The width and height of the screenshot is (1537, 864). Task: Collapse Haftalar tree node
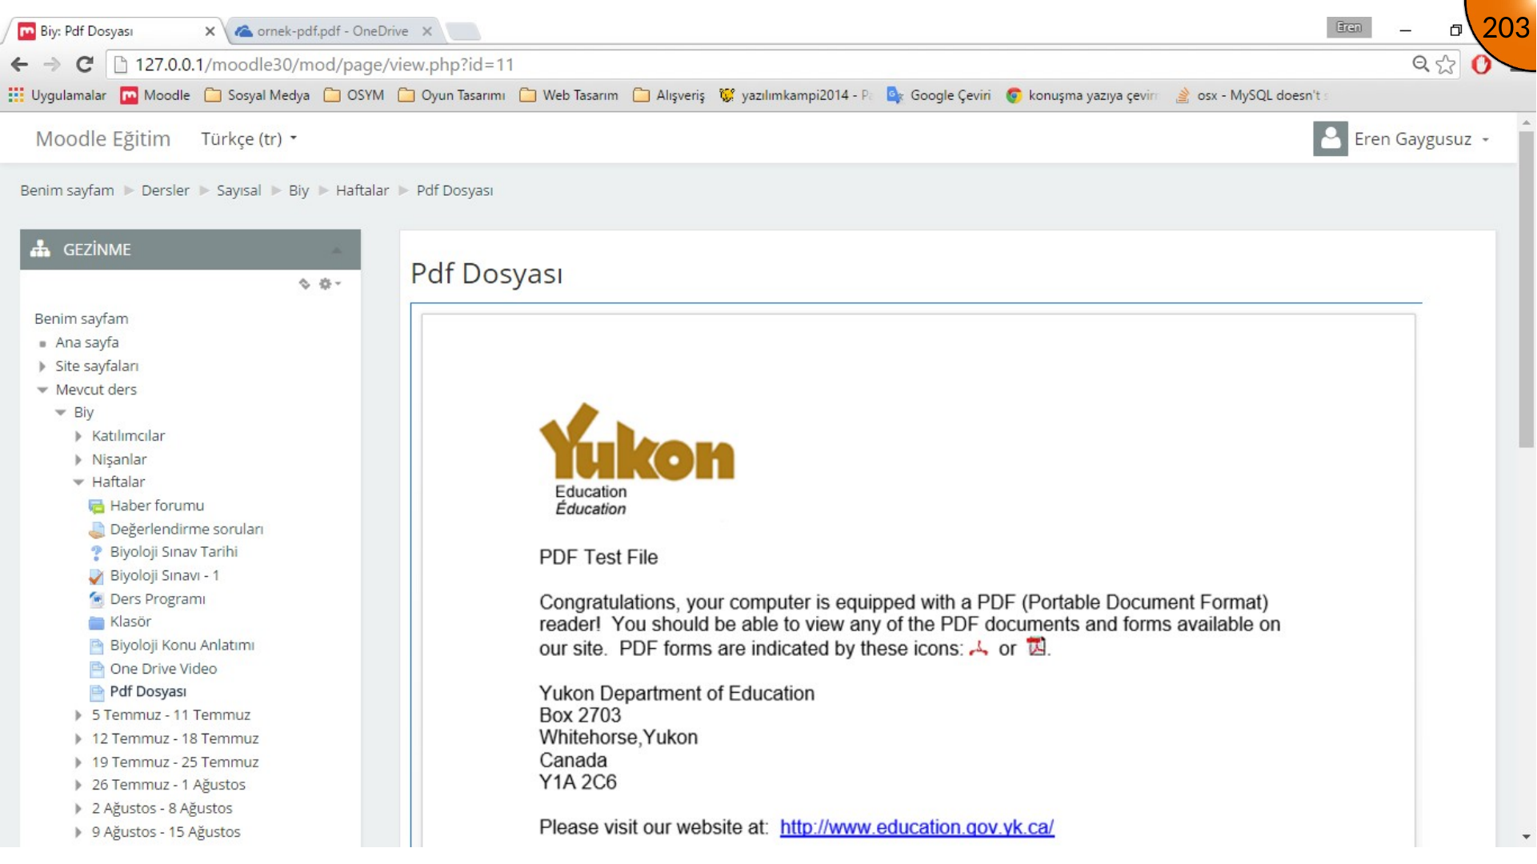point(78,482)
